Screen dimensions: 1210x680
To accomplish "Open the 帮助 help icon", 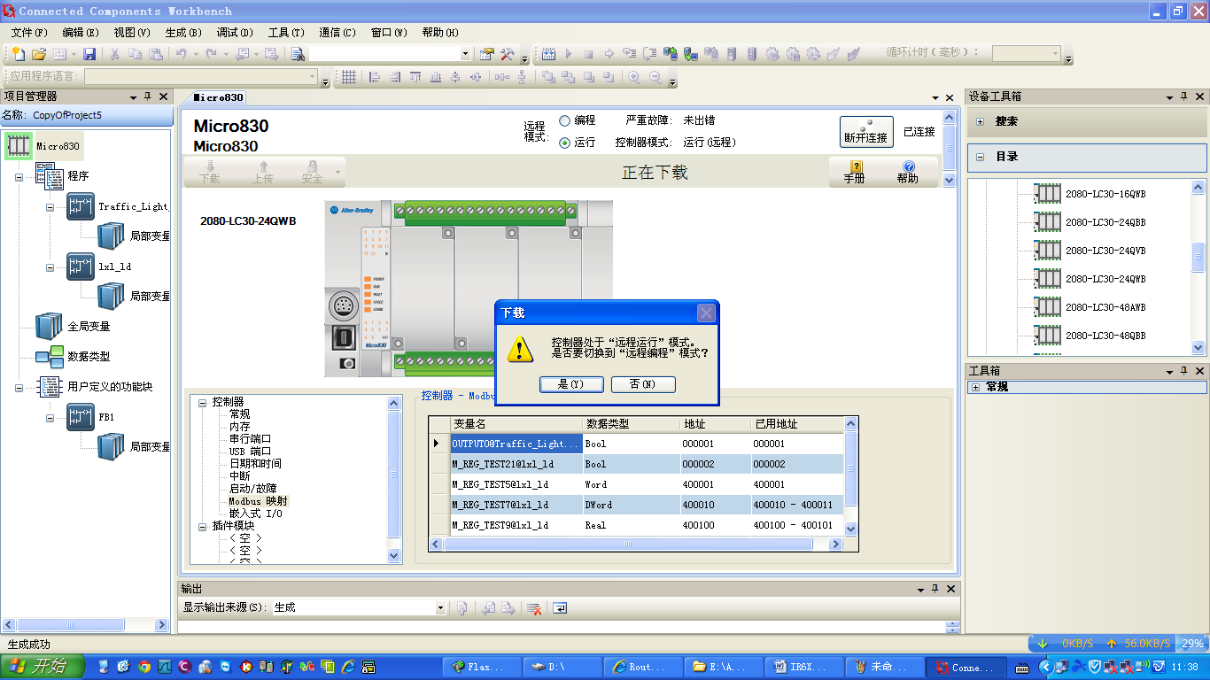I will click(x=908, y=171).
